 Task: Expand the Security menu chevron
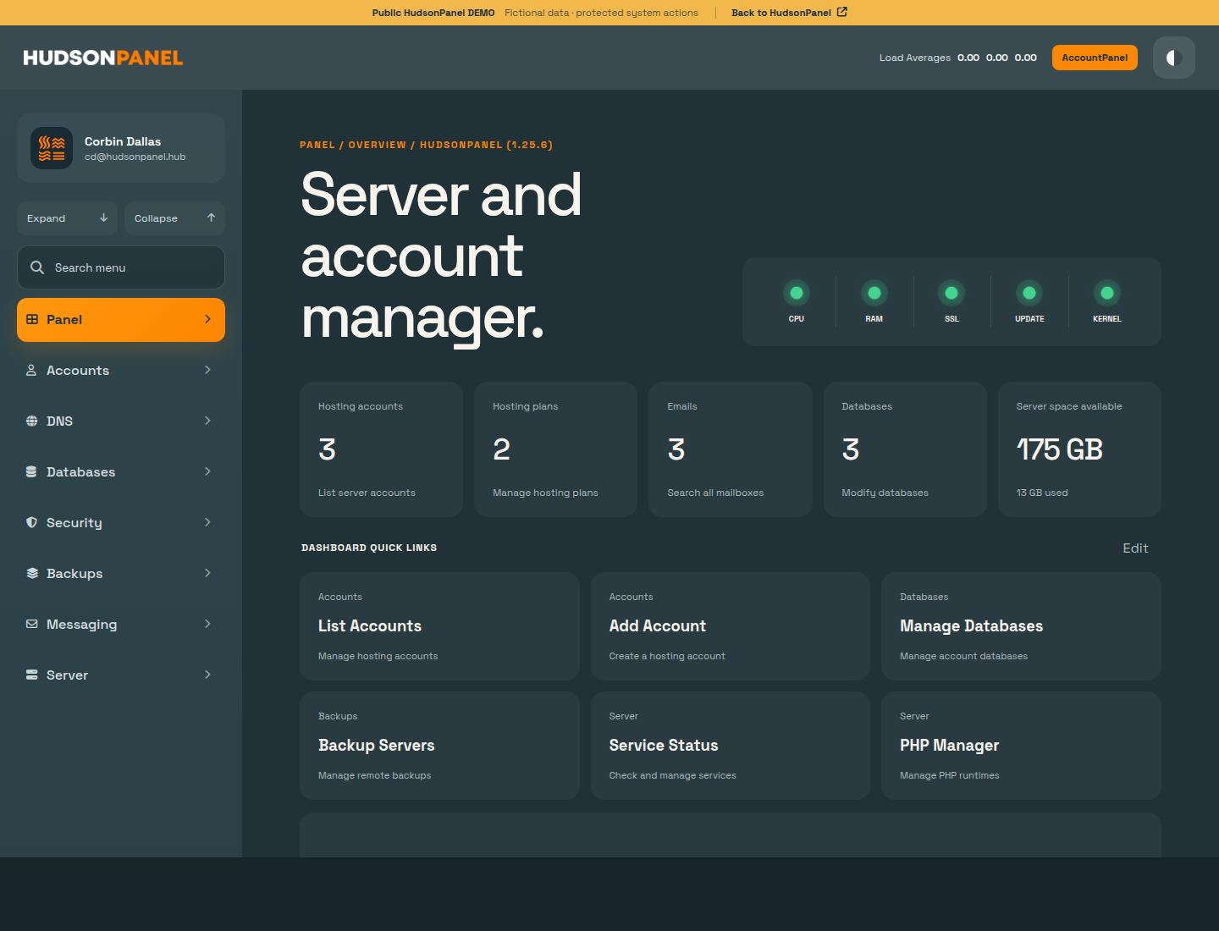pyautogui.click(x=207, y=522)
